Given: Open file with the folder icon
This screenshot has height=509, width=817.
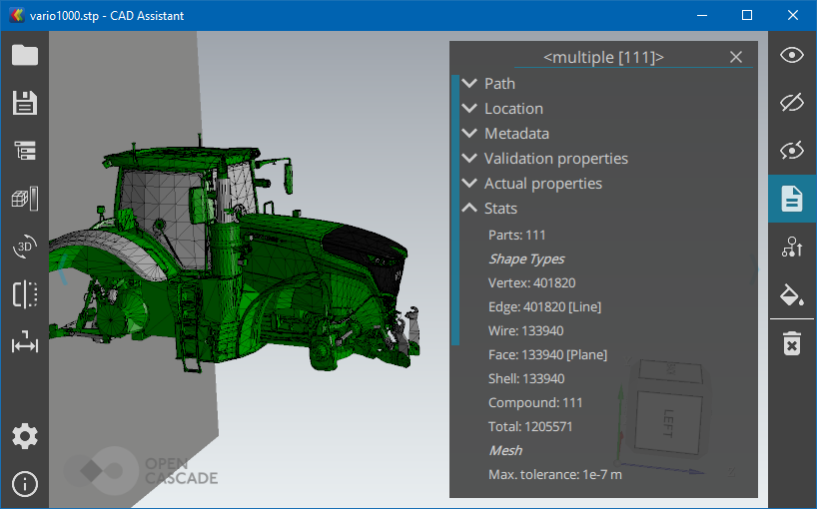Looking at the screenshot, I should (x=25, y=56).
